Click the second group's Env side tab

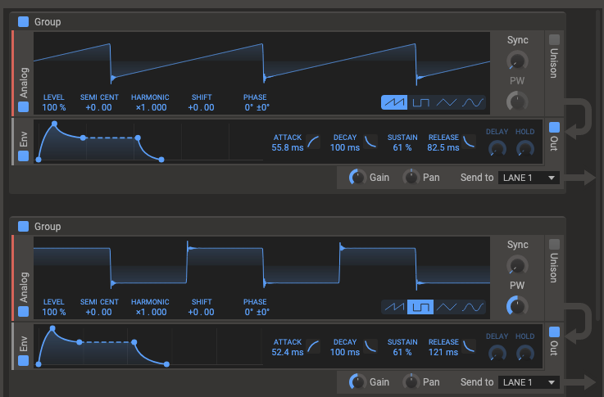(x=22, y=345)
